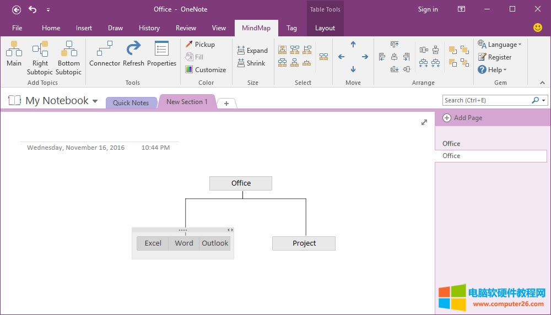Image resolution: width=551 pixels, height=315 pixels.
Task: Select the Connector tool
Action: (x=105, y=55)
